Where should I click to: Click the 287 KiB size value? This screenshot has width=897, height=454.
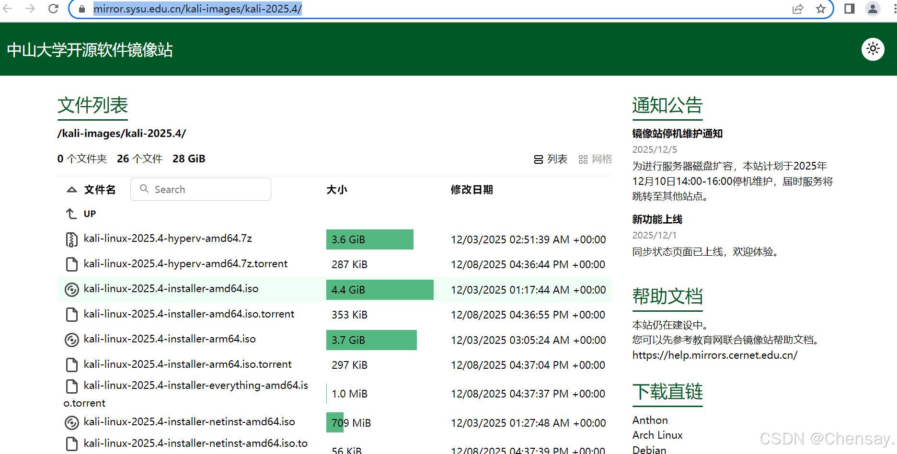[349, 265]
